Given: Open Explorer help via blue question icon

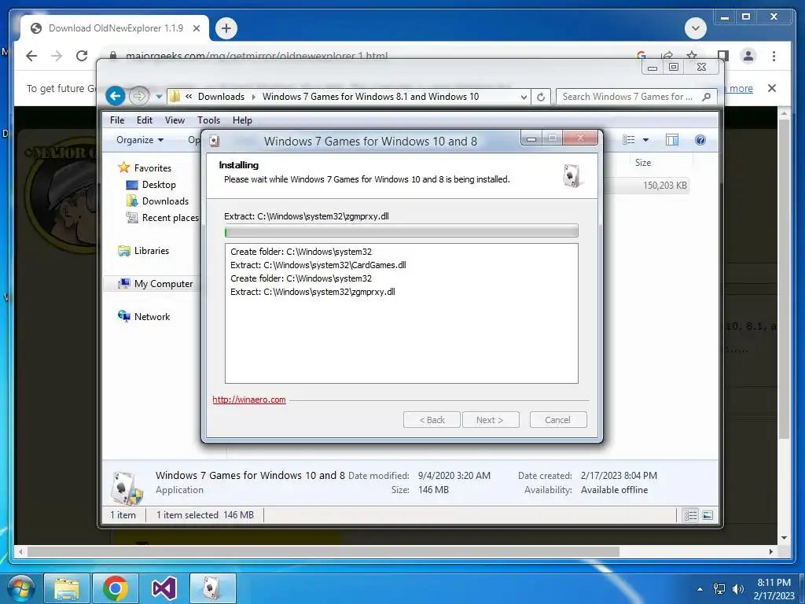Looking at the screenshot, I should click(700, 140).
